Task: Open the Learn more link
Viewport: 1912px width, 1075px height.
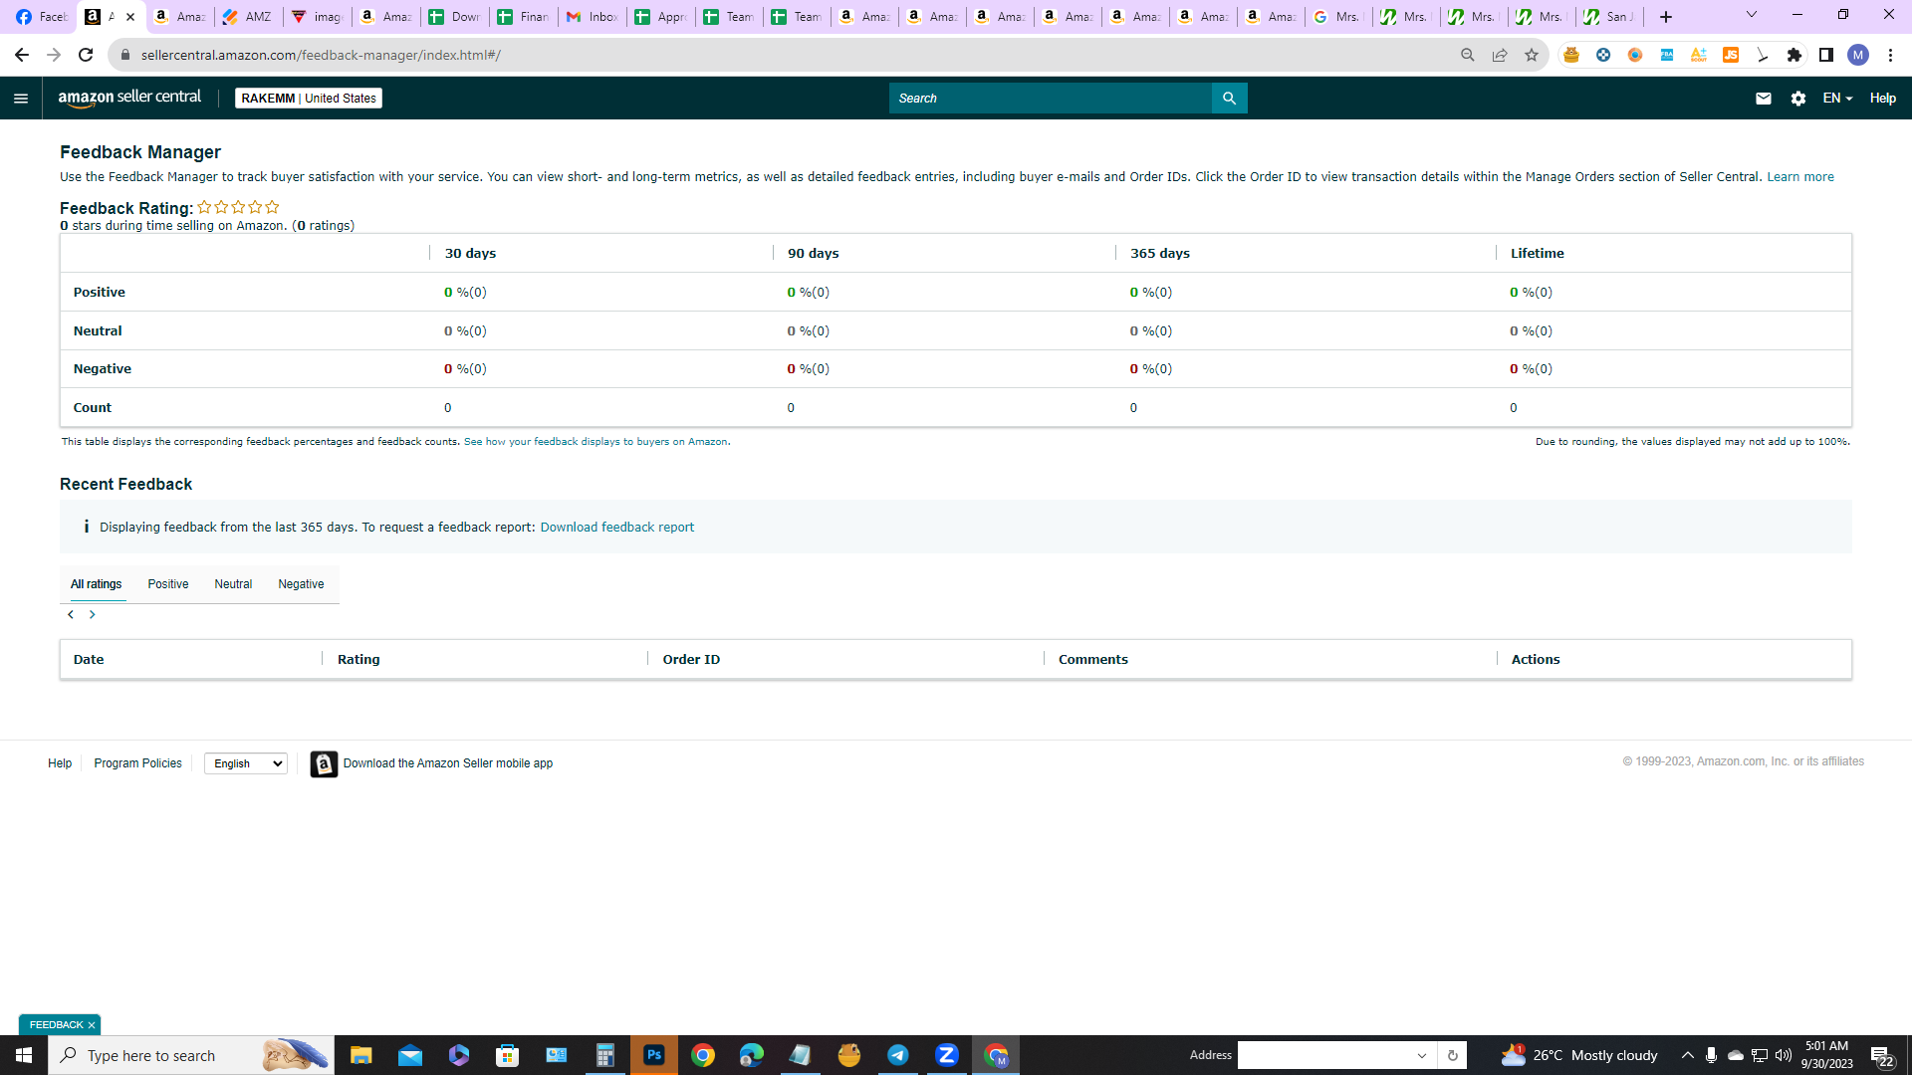Action: (1800, 177)
